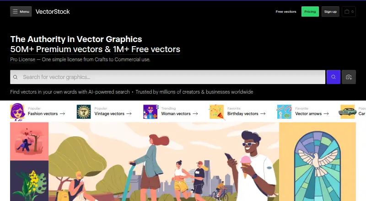Click the 1M+ Free vectors text

tap(146, 49)
